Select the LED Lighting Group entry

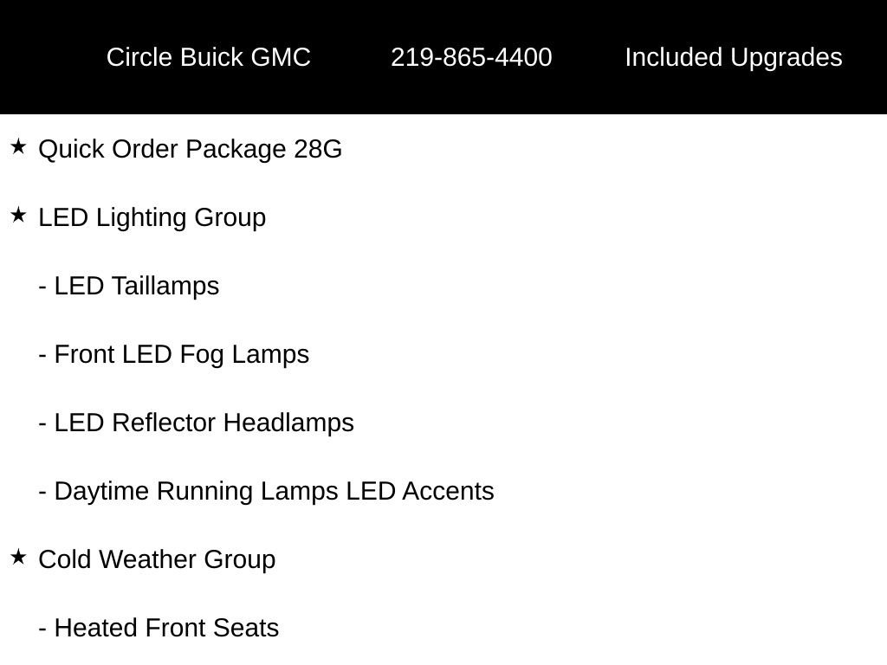[x=152, y=217]
